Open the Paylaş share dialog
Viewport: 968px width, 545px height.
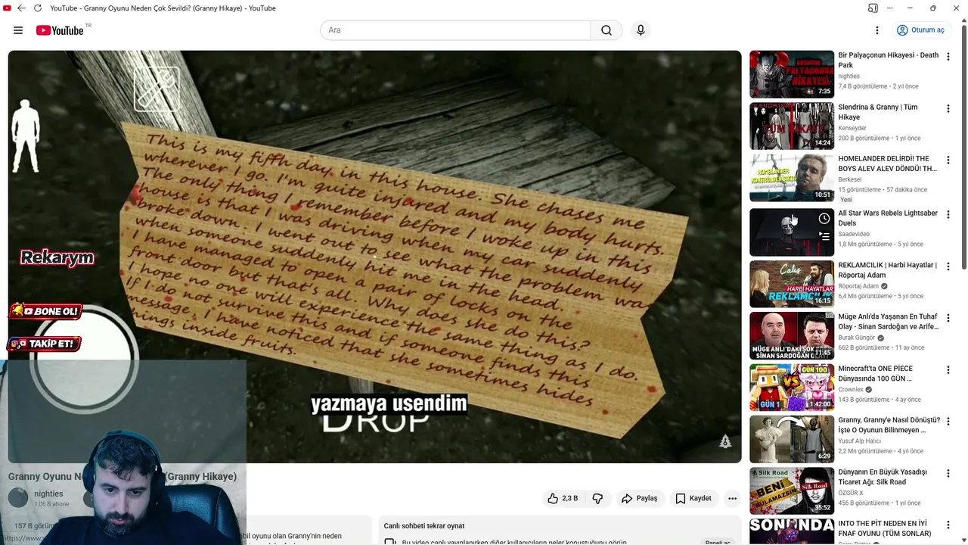pos(639,498)
